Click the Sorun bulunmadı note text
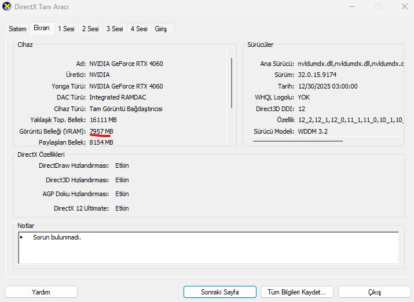The width and height of the screenshot is (414, 302). coord(57,237)
